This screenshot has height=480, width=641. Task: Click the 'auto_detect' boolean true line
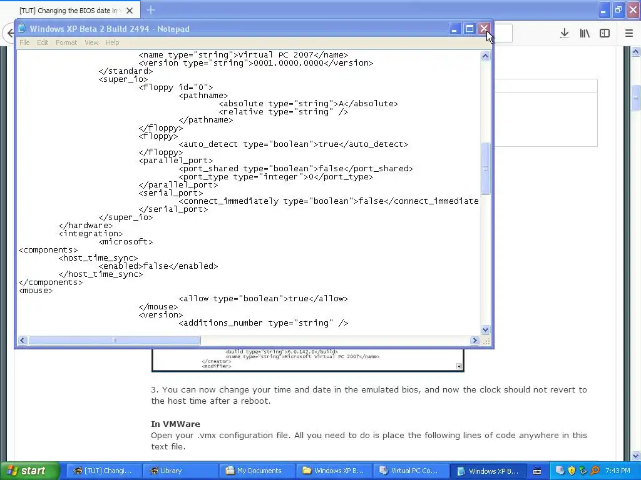[294, 144]
